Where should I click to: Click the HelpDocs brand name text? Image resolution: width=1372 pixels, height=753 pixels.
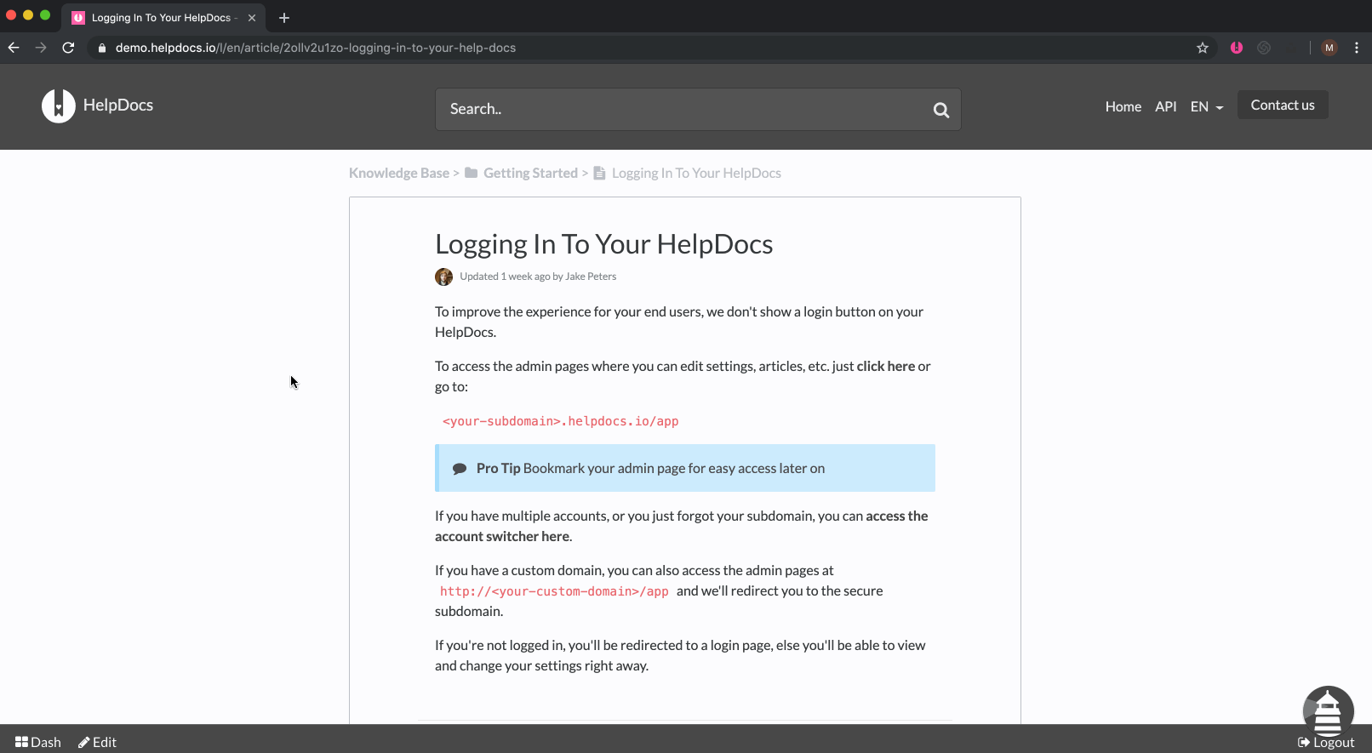(x=118, y=105)
